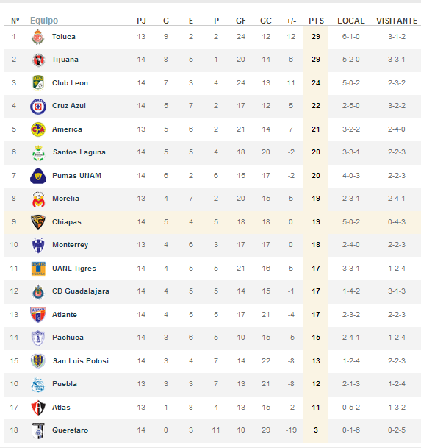Sort table by PTS column header
The width and height of the screenshot is (421, 448).
pos(316,21)
